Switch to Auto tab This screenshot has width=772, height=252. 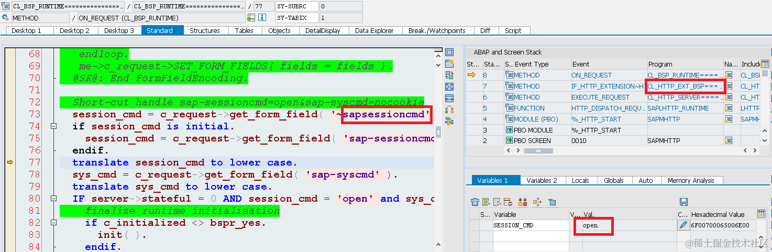[x=646, y=180]
